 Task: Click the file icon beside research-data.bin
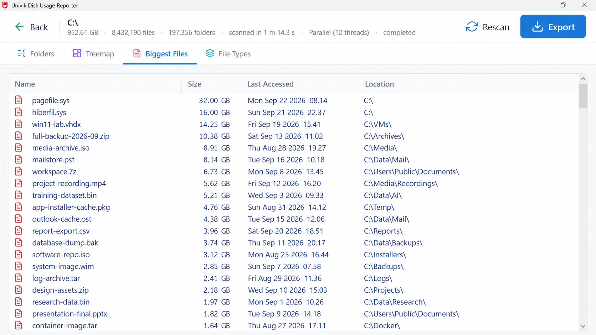coord(19,302)
